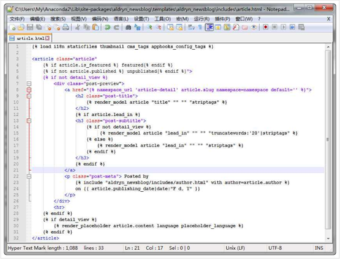This screenshot has height=259, width=340.
Task: Open the 设置(T) menu
Action: point(141,19)
